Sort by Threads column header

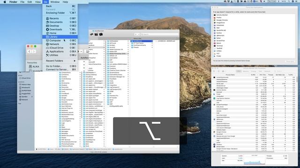pyautogui.click(x=270, y=75)
